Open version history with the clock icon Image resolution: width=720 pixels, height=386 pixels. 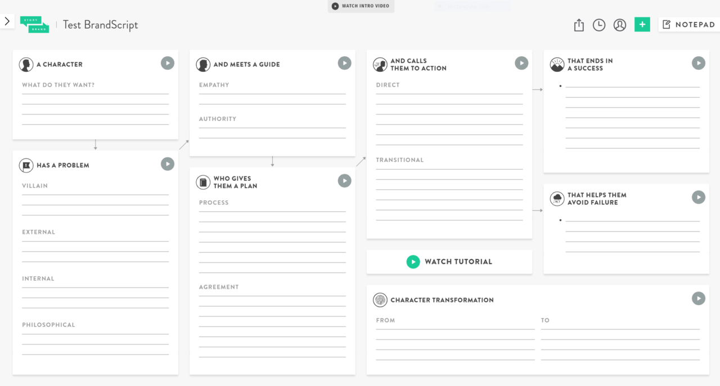598,25
